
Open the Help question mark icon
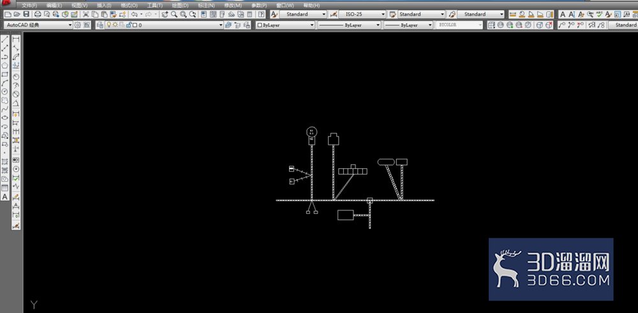[x=261, y=14]
